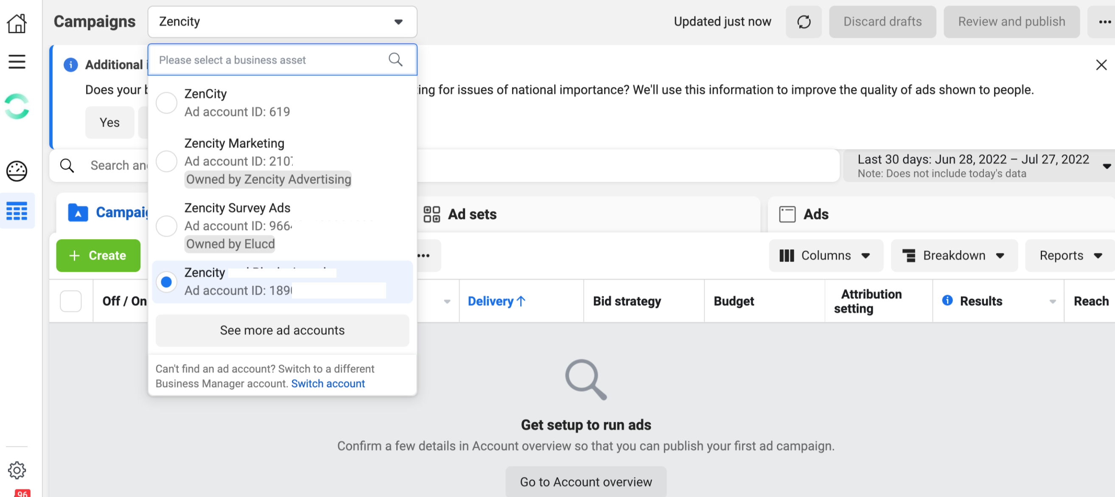This screenshot has width=1115, height=497.
Task: Focus the campaign search and filter field
Action: tap(444, 166)
